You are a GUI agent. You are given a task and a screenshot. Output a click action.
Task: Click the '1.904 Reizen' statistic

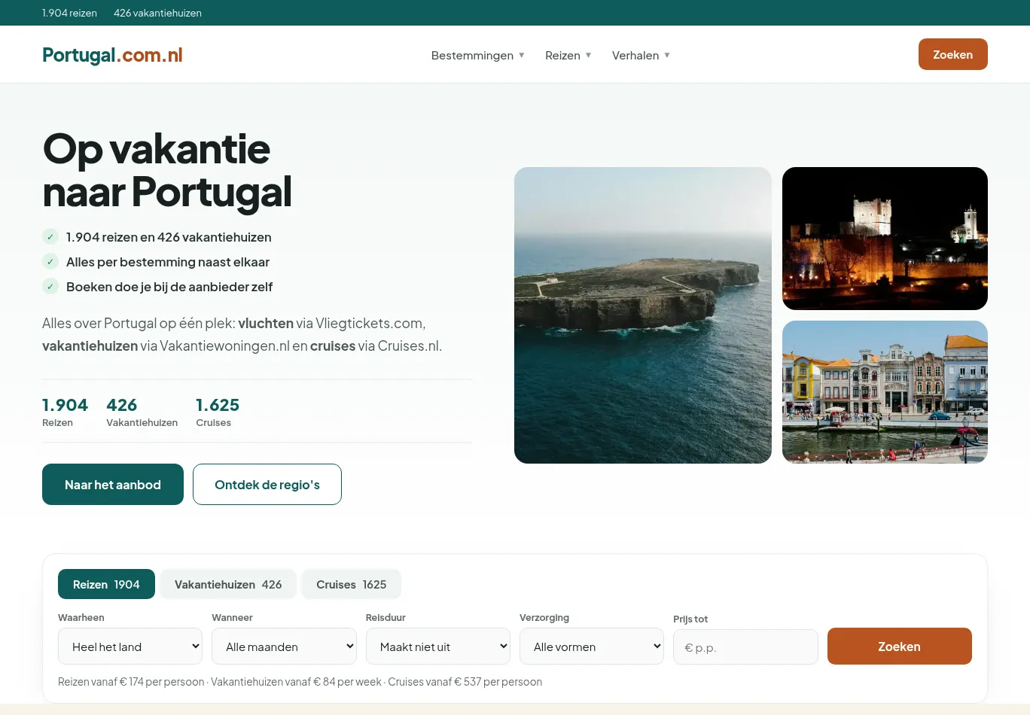[x=65, y=412]
